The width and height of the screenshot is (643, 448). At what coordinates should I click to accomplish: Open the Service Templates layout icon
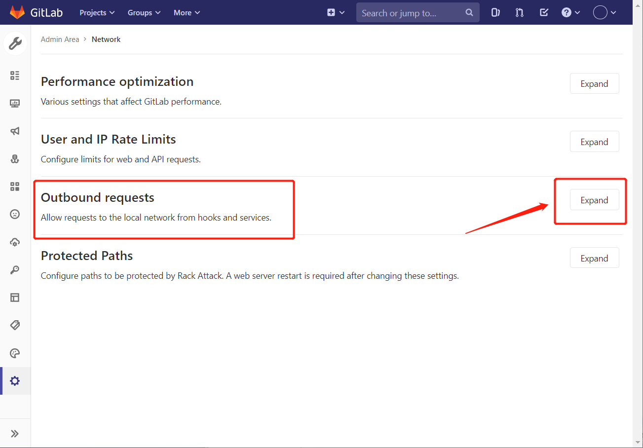tap(15, 298)
